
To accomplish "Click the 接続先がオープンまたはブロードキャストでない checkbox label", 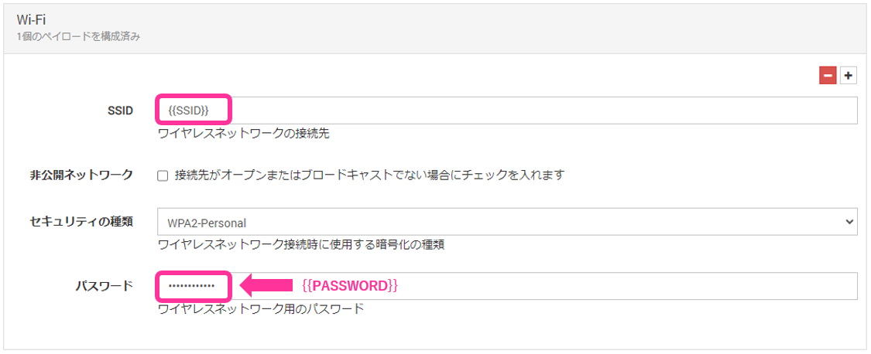I will point(369,175).
